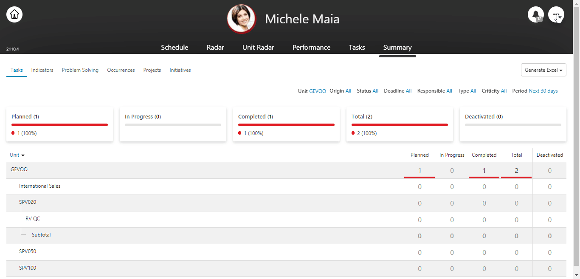The image size is (580, 279).
Task: Go to the home screen icon
Action: (x=14, y=14)
